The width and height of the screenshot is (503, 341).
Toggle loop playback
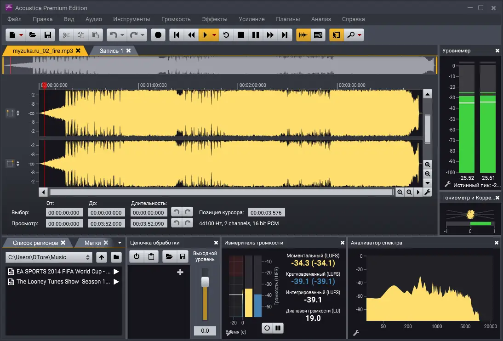click(x=226, y=35)
